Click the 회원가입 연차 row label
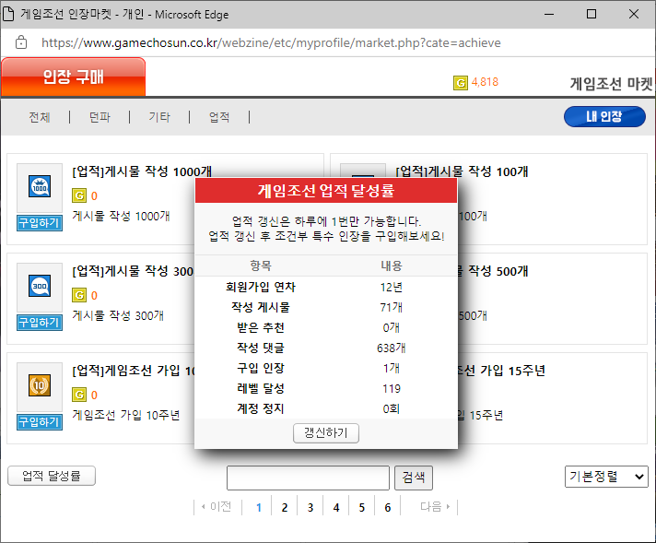The width and height of the screenshot is (656, 543). point(261,287)
